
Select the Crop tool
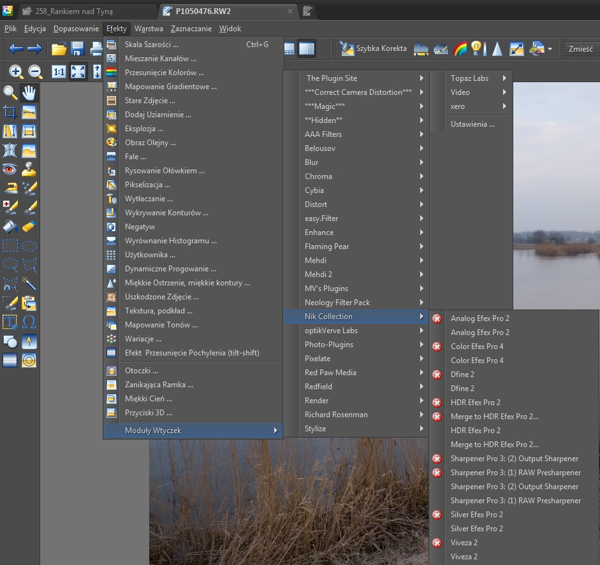click(10, 113)
